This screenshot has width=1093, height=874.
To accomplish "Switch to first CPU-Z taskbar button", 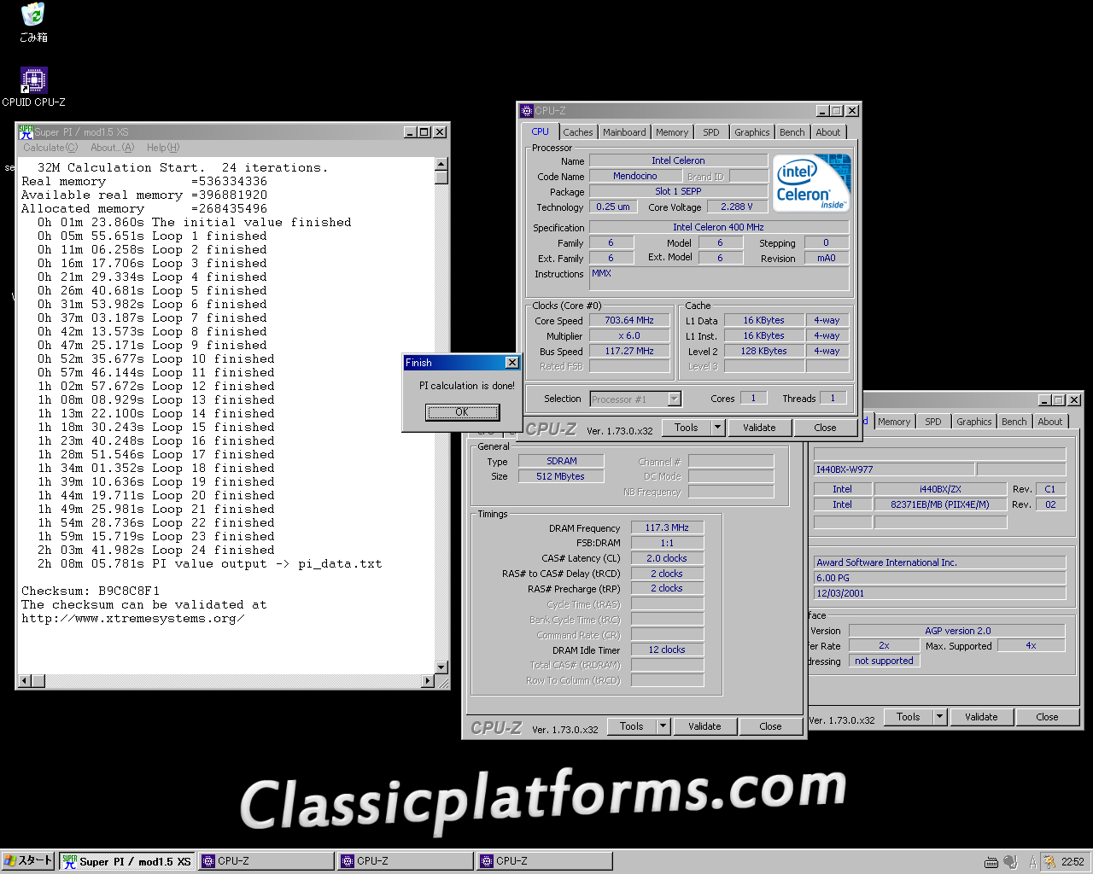I will tap(266, 861).
